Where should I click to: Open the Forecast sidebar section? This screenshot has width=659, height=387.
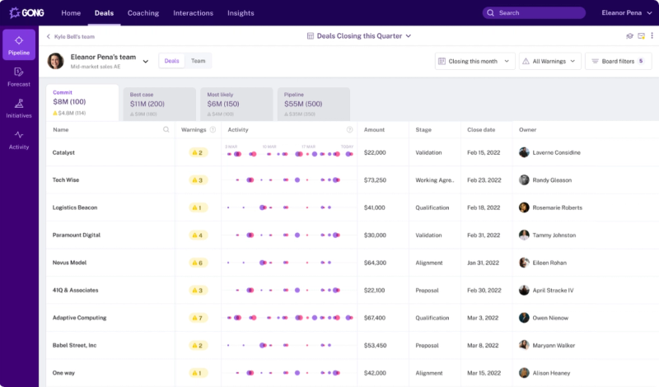(19, 76)
